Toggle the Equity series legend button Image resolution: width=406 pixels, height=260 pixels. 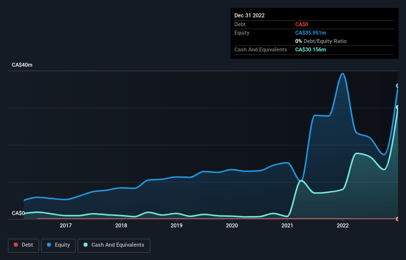click(58, 245)
